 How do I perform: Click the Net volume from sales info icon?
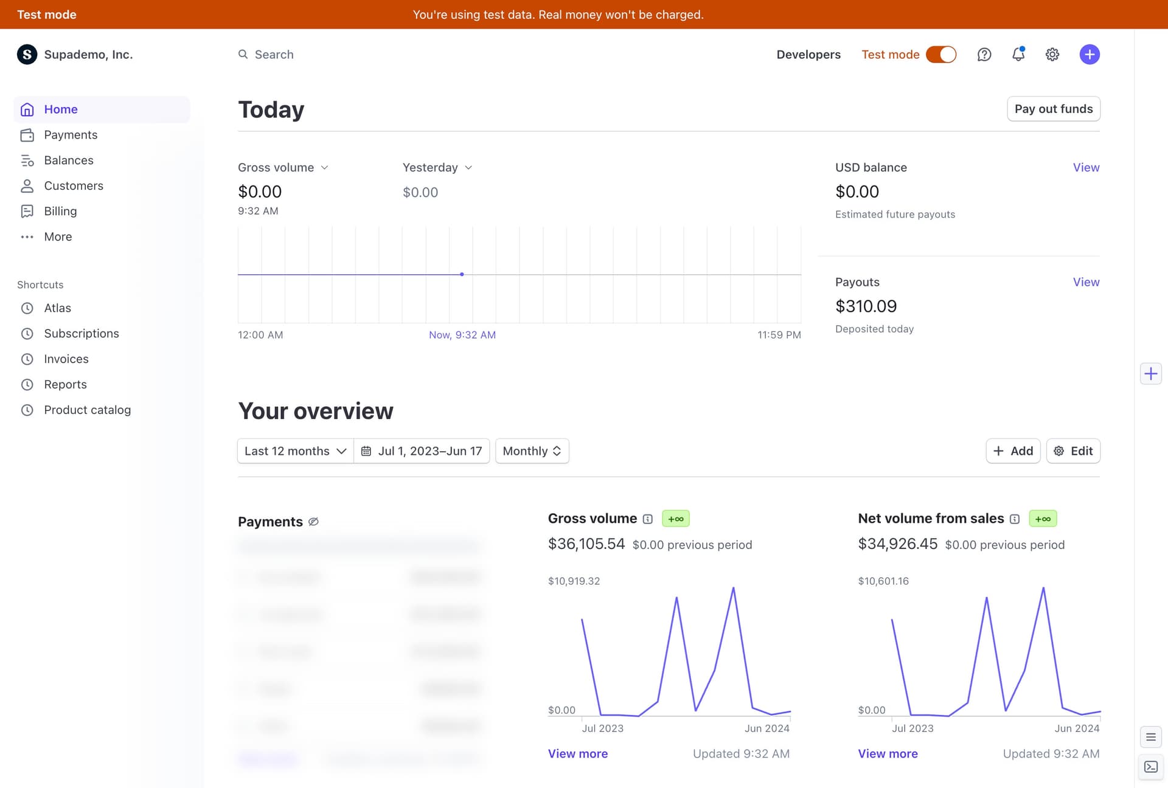click(1015, 519)
